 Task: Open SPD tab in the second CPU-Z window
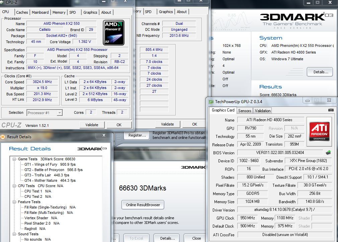click(x=148, y=12)
